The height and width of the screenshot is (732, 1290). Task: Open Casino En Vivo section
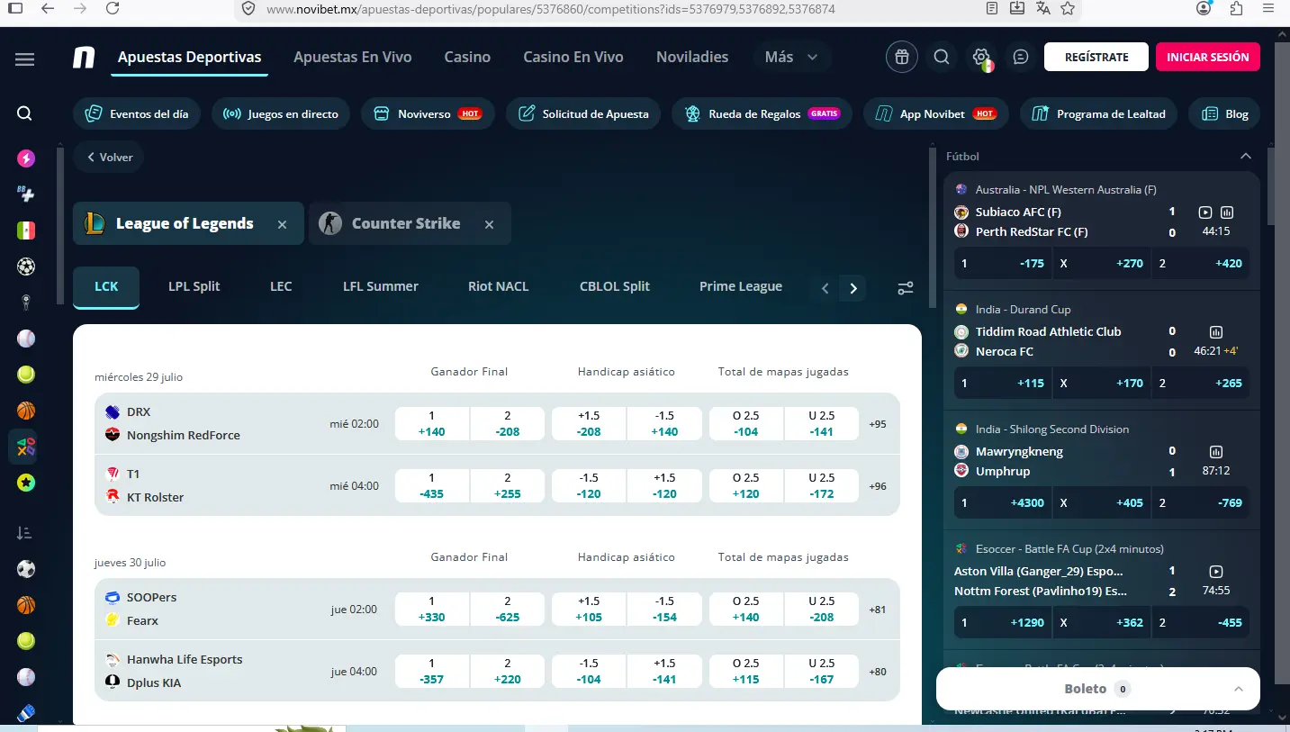tap(573, 57)
